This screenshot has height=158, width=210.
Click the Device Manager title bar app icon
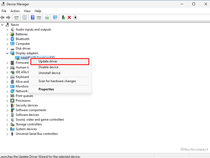(x=3, y=4)
